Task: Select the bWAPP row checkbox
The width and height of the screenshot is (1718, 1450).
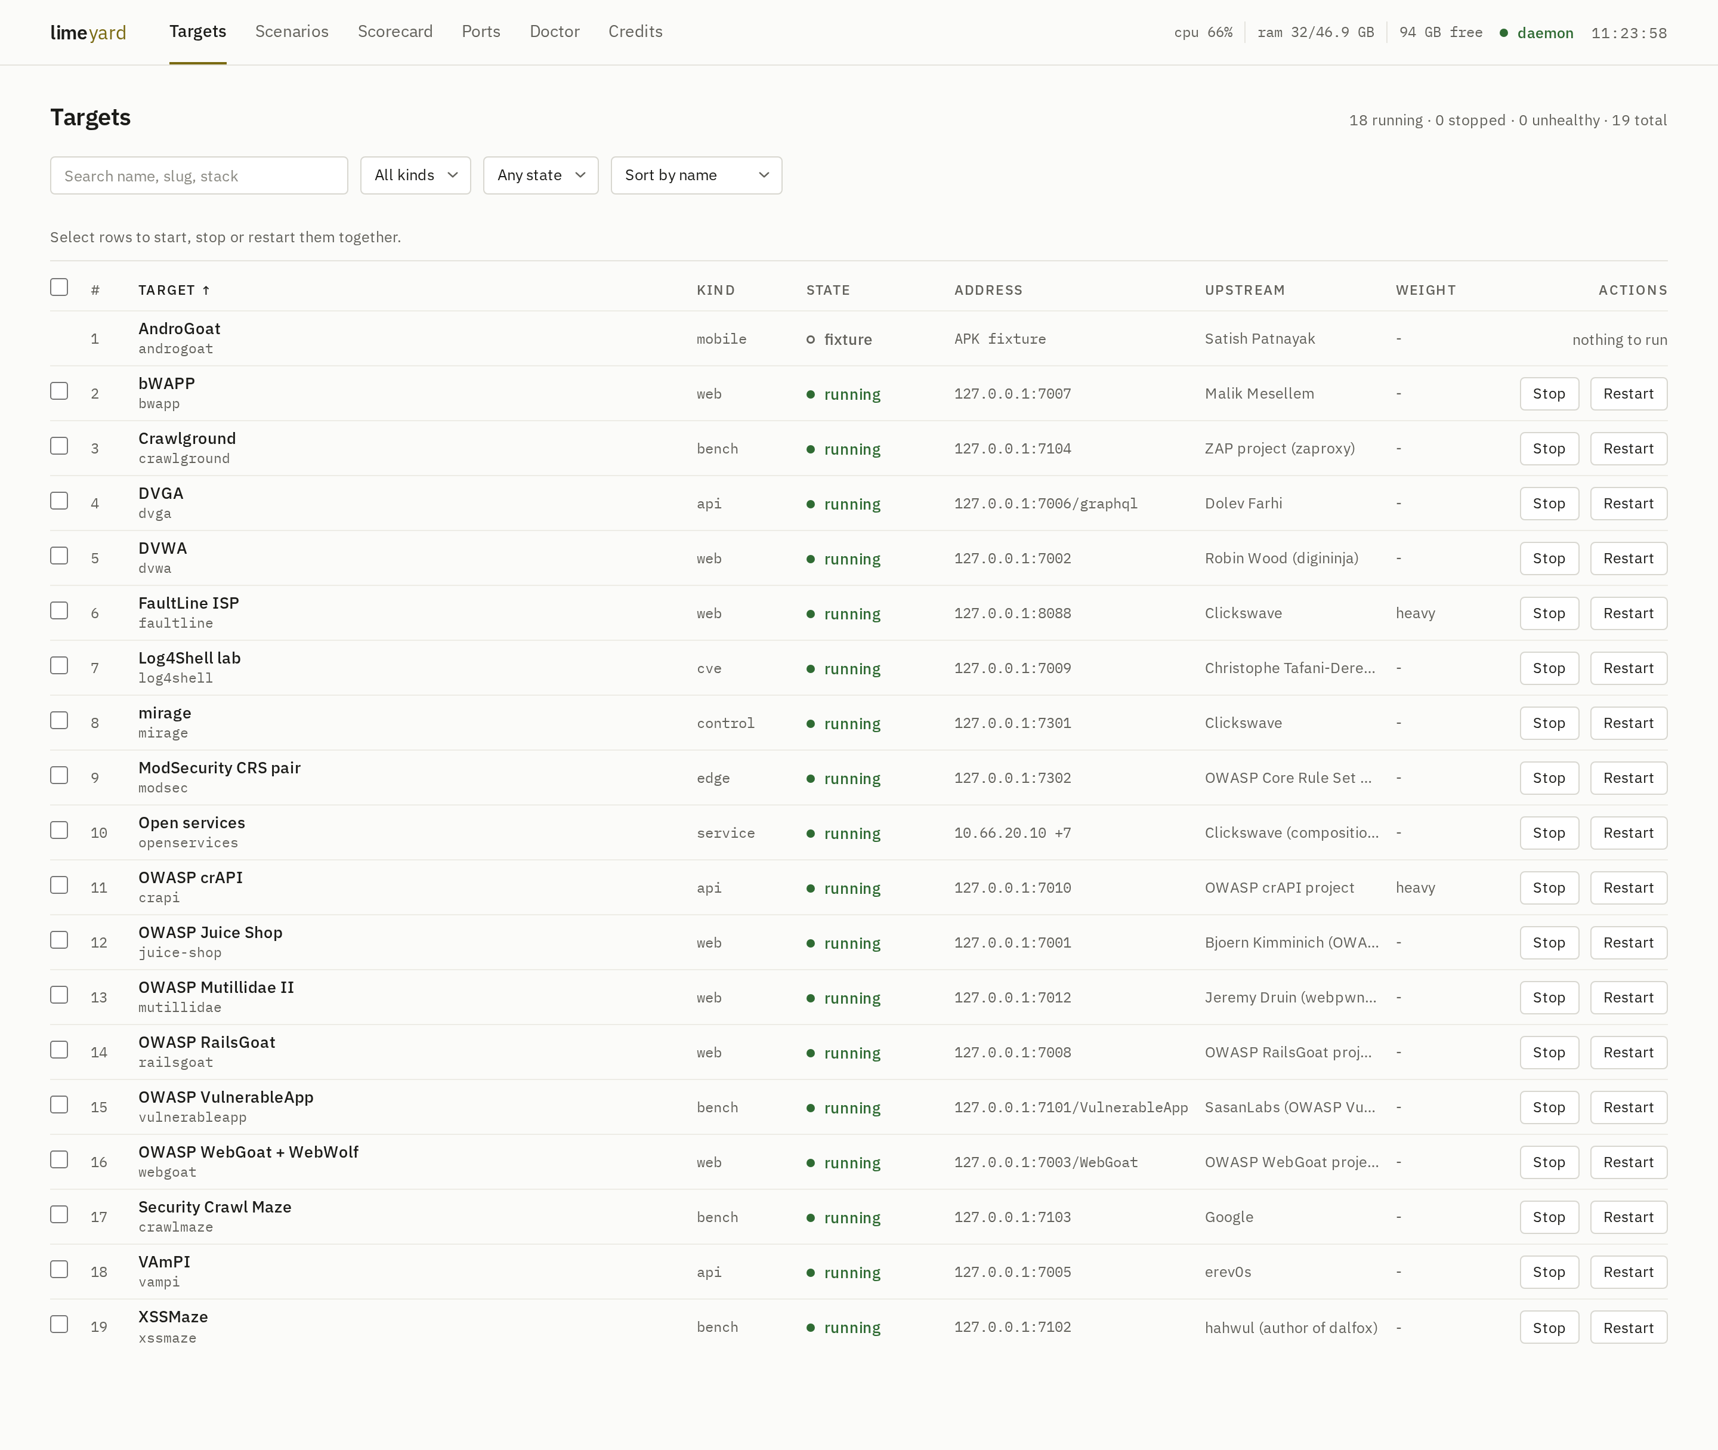Action: (x=59, y=390)
